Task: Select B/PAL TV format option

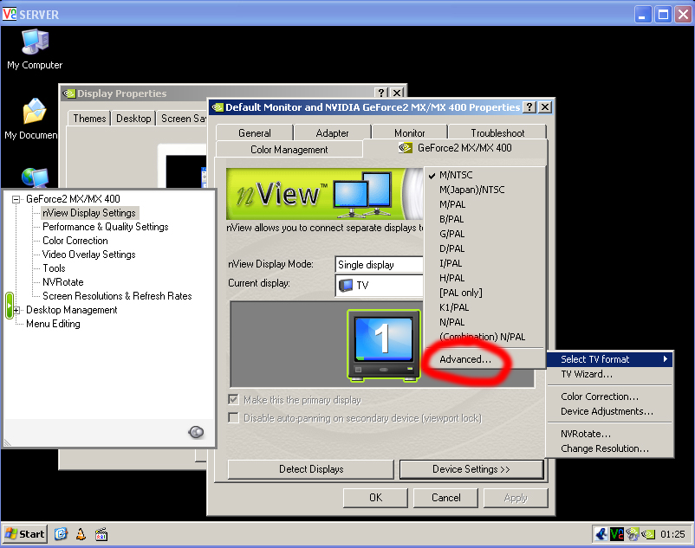Action: (x=451, y=219)
